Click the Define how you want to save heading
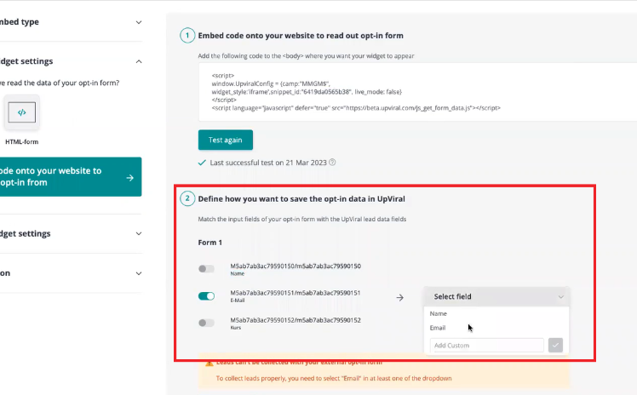This screenshot has height=395, width=637. coord(301,199)
